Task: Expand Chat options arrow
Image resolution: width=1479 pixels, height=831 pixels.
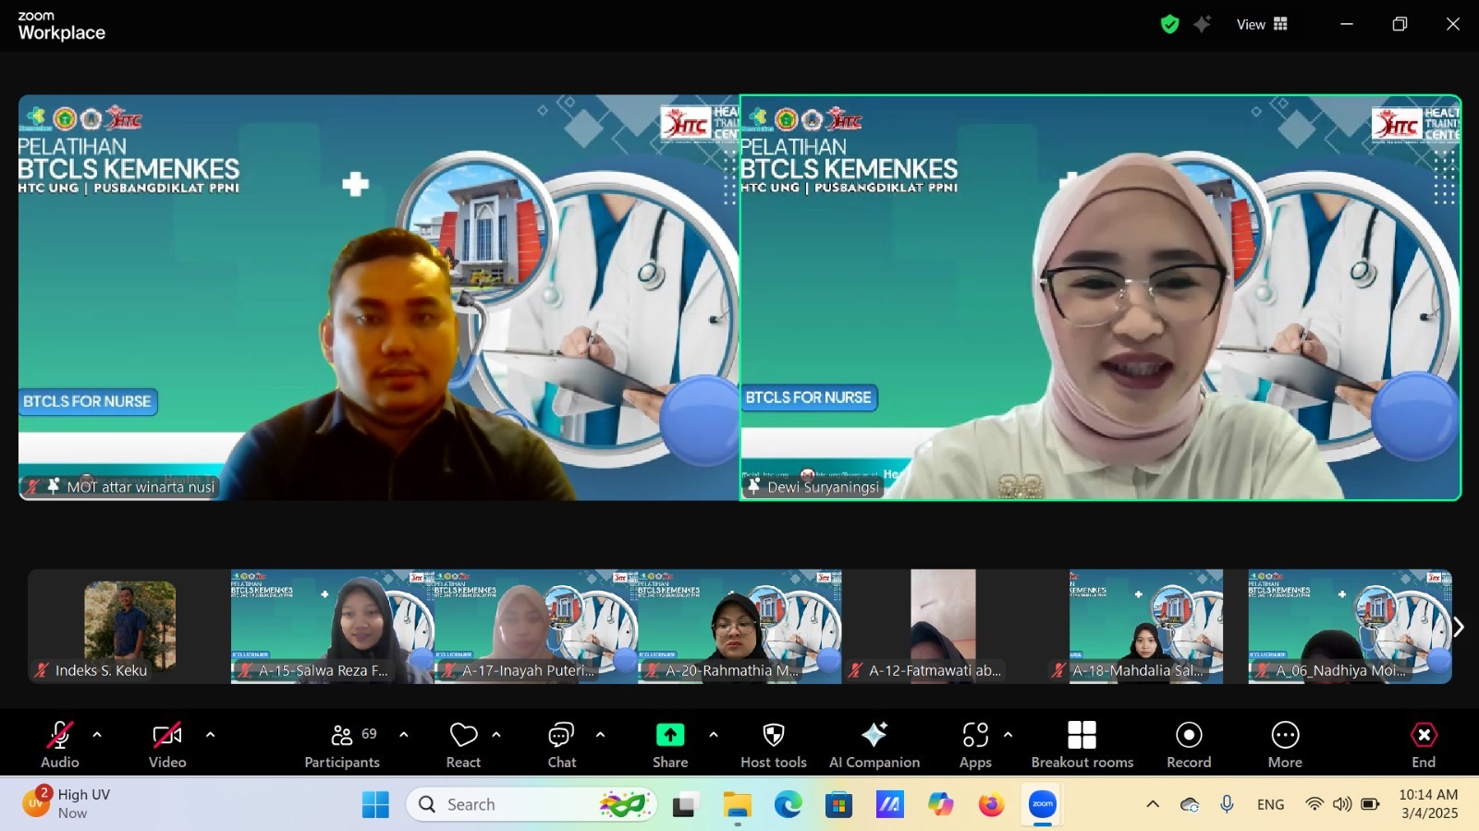Action: (600, 735)
